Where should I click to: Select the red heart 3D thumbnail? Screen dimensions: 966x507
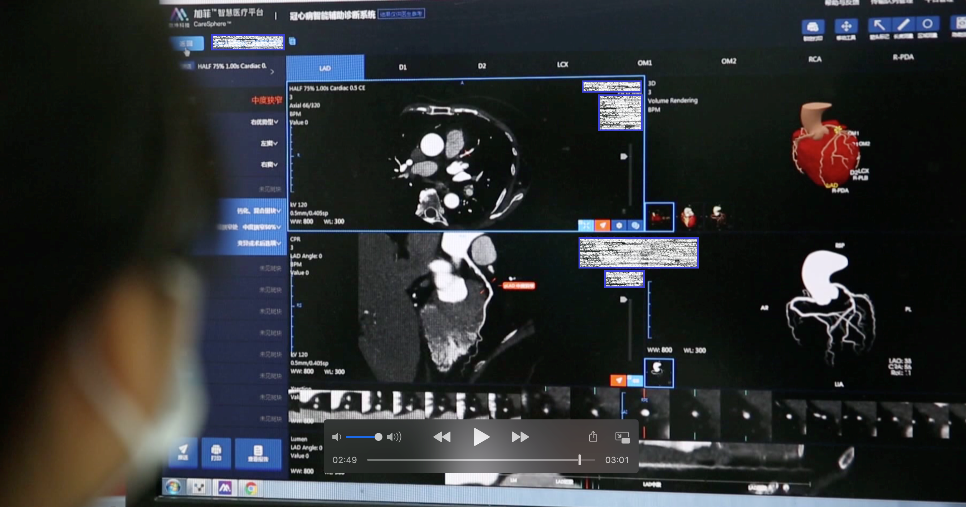point(689,217)
